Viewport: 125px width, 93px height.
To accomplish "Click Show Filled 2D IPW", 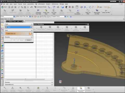I will pyautogui.click(x=97, y=12).
